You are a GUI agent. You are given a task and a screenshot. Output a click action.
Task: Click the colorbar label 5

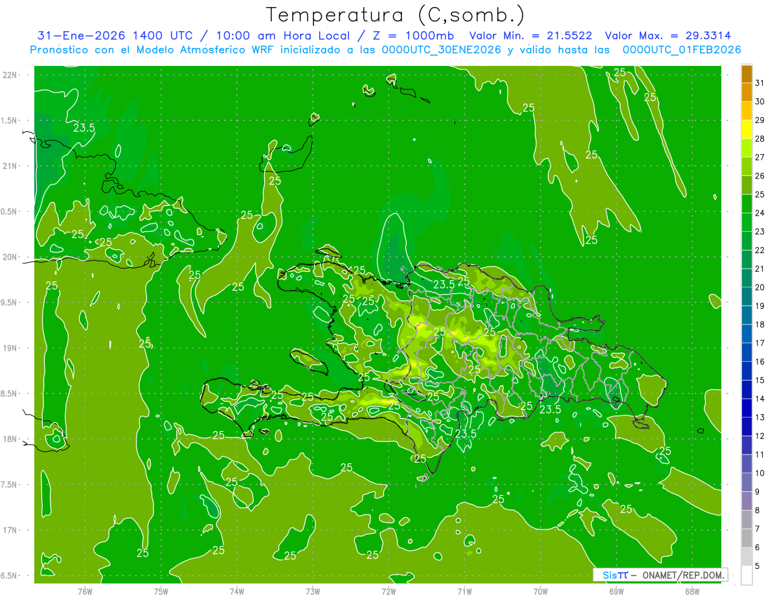(x=758, y=566)
